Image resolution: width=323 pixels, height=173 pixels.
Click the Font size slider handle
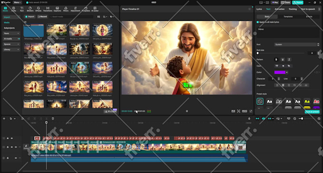pyautogui.click(x=257, y=53)
